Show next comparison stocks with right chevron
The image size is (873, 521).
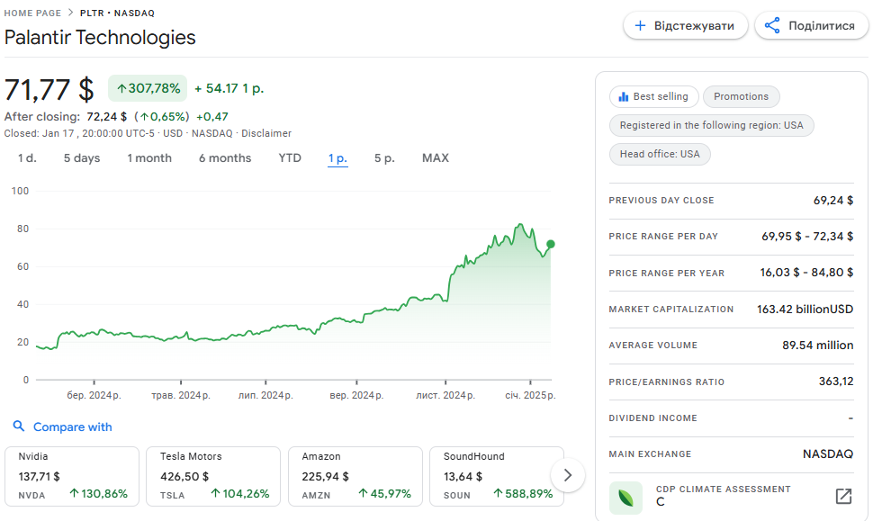pos(568,475)
